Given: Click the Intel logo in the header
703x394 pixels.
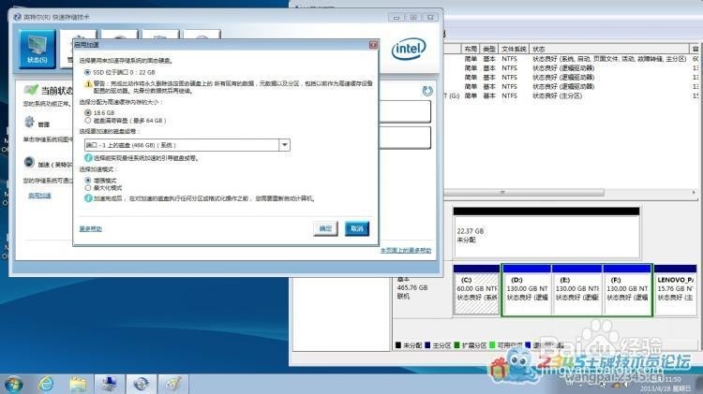Looking at the screenshot, I should [x=408, y=49].
